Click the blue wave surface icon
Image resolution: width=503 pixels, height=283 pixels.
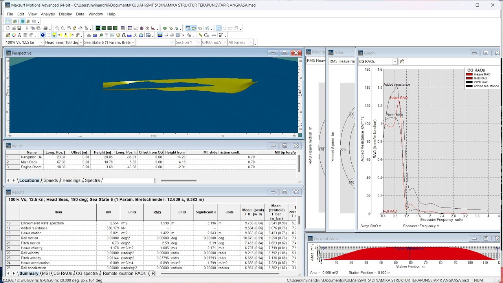point(129,35)
